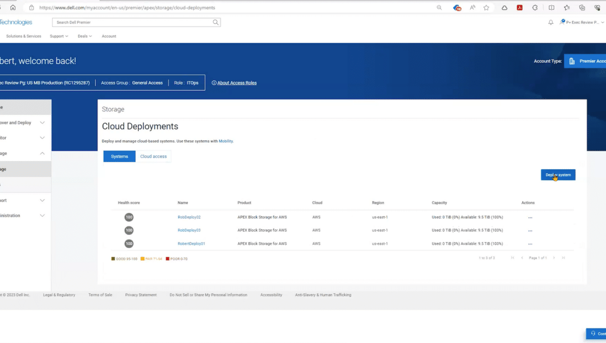Click the FAIR legend orange swatch

coord(142,259)
